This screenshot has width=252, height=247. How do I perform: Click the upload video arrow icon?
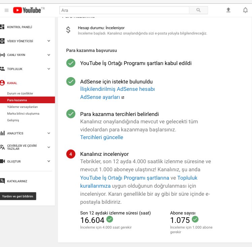pyautogui.click(x=228, y=10)
